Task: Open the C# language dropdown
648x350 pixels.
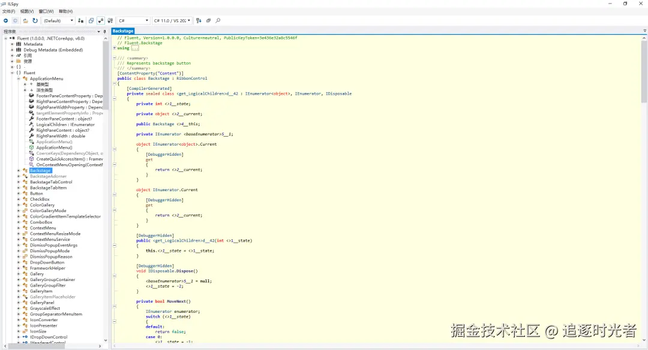Action: [x=133, y=20]
